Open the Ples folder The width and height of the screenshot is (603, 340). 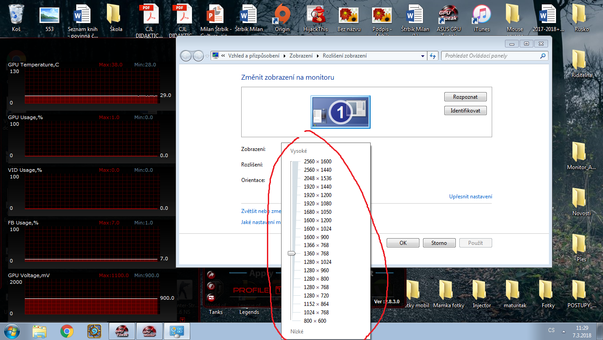(581, 248)
